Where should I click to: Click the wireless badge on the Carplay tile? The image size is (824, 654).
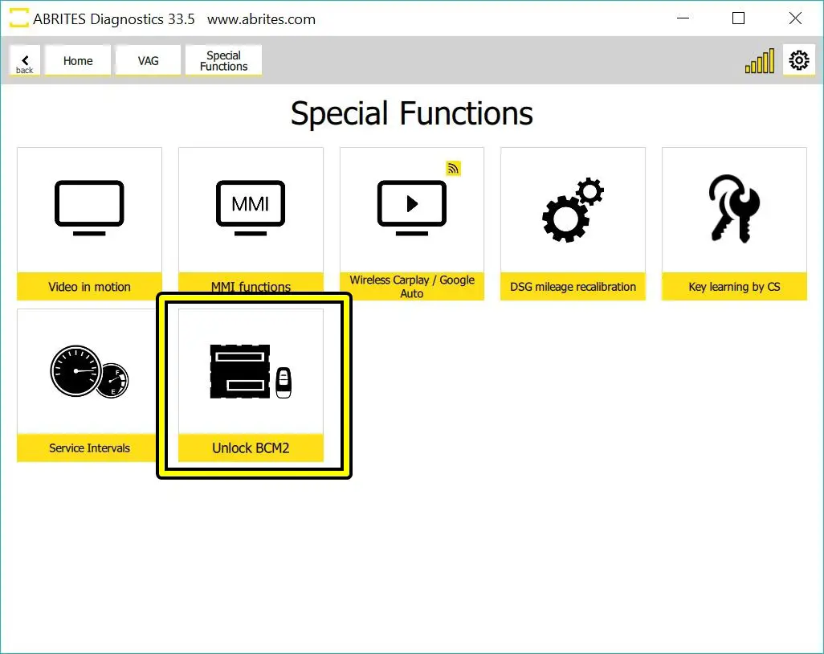tap(453, 168)
